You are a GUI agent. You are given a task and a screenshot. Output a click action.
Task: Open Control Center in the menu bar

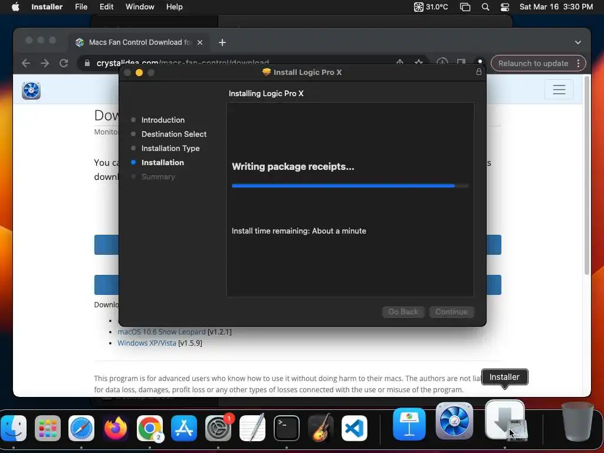click(505, 7)
